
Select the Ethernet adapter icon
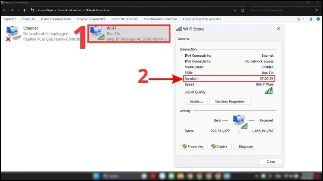(13, 33)
